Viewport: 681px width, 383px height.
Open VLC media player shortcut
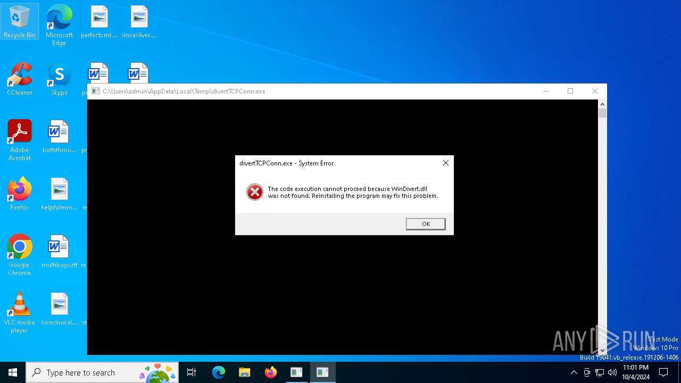(x=20, y=312)
